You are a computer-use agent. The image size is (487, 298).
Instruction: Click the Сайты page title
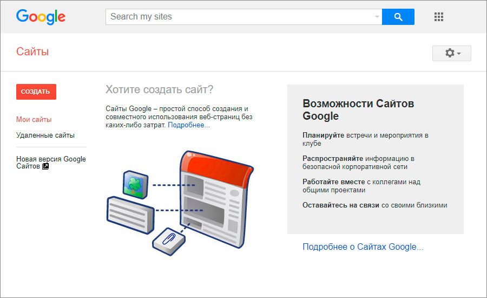[x=32, y=51]
